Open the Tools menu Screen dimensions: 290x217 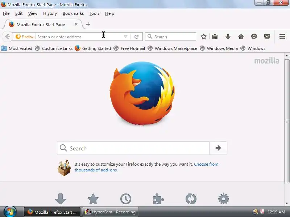[x=94, y=13]
